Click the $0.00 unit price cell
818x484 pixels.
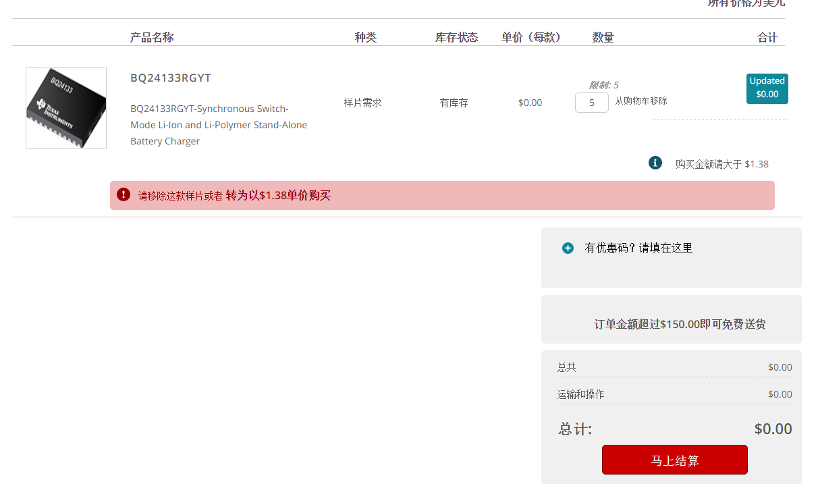tap(530, 103)
